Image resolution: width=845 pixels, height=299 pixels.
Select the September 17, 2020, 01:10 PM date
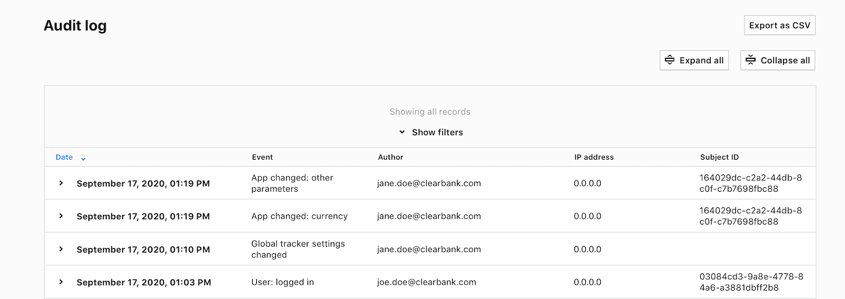(144, 250)
